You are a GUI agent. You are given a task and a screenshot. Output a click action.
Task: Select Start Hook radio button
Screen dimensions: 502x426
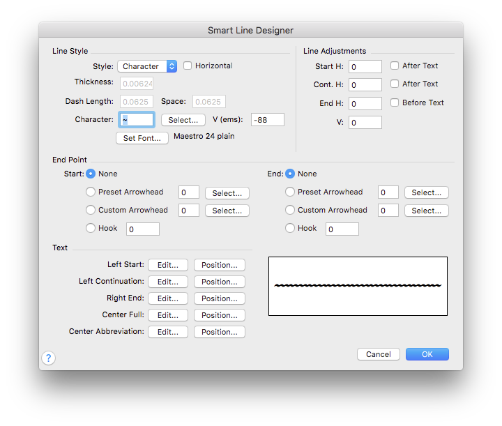(91, 228)
